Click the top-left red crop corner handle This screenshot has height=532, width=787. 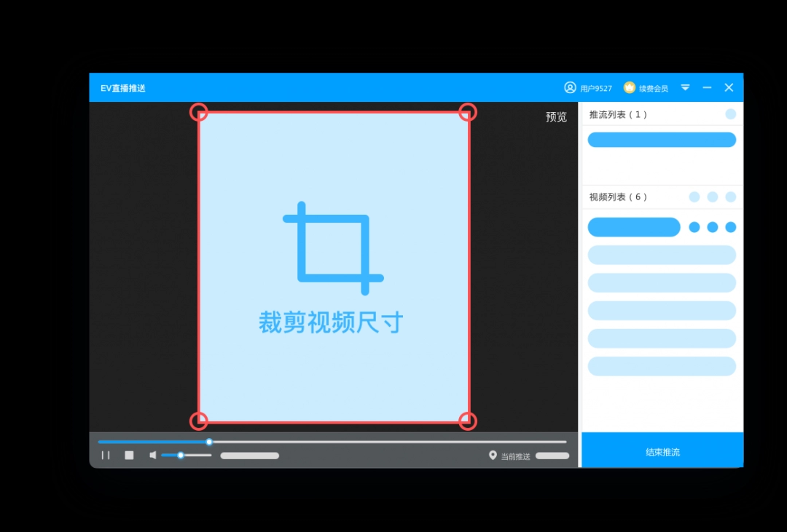pyautogui.click(x=199, y=111)
